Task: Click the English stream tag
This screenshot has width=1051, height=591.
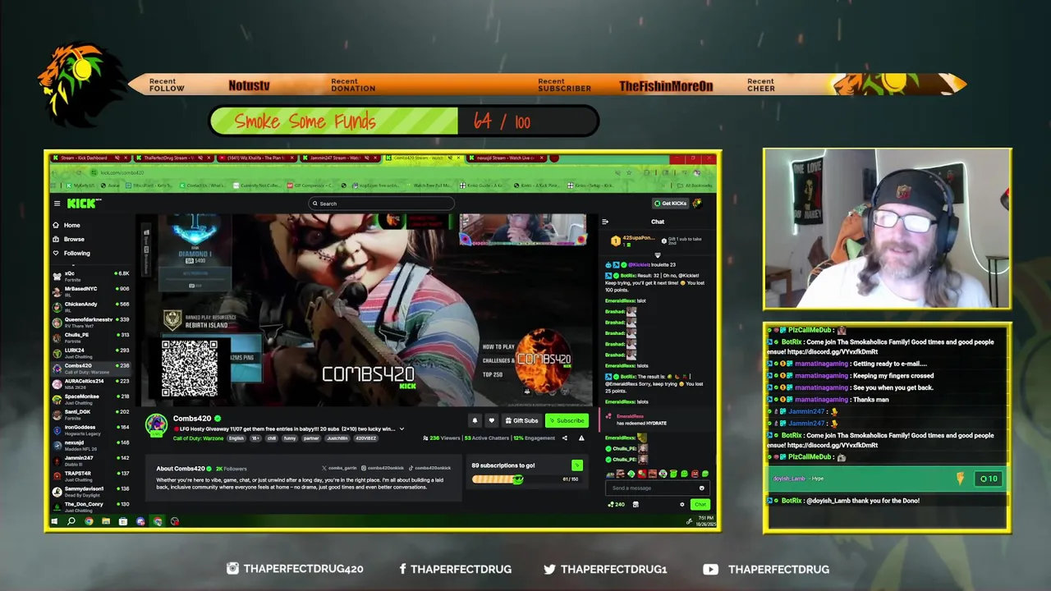Action: pyautogui.click(x=236, y=438)
